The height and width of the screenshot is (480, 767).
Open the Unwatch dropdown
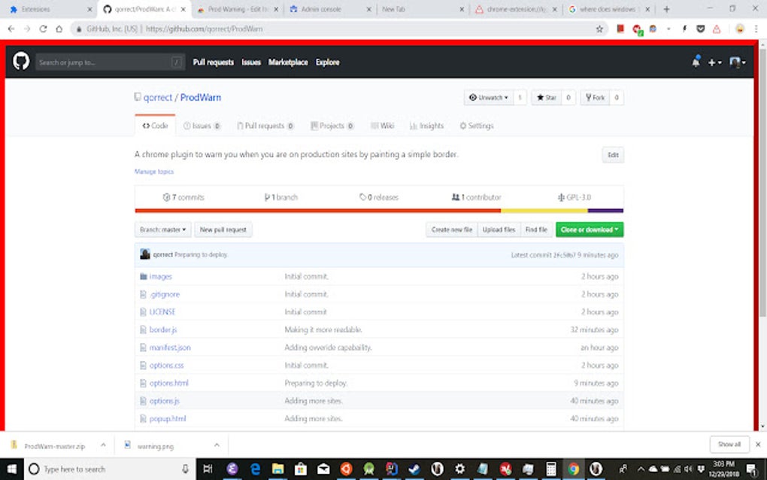(x=490, y=97)
